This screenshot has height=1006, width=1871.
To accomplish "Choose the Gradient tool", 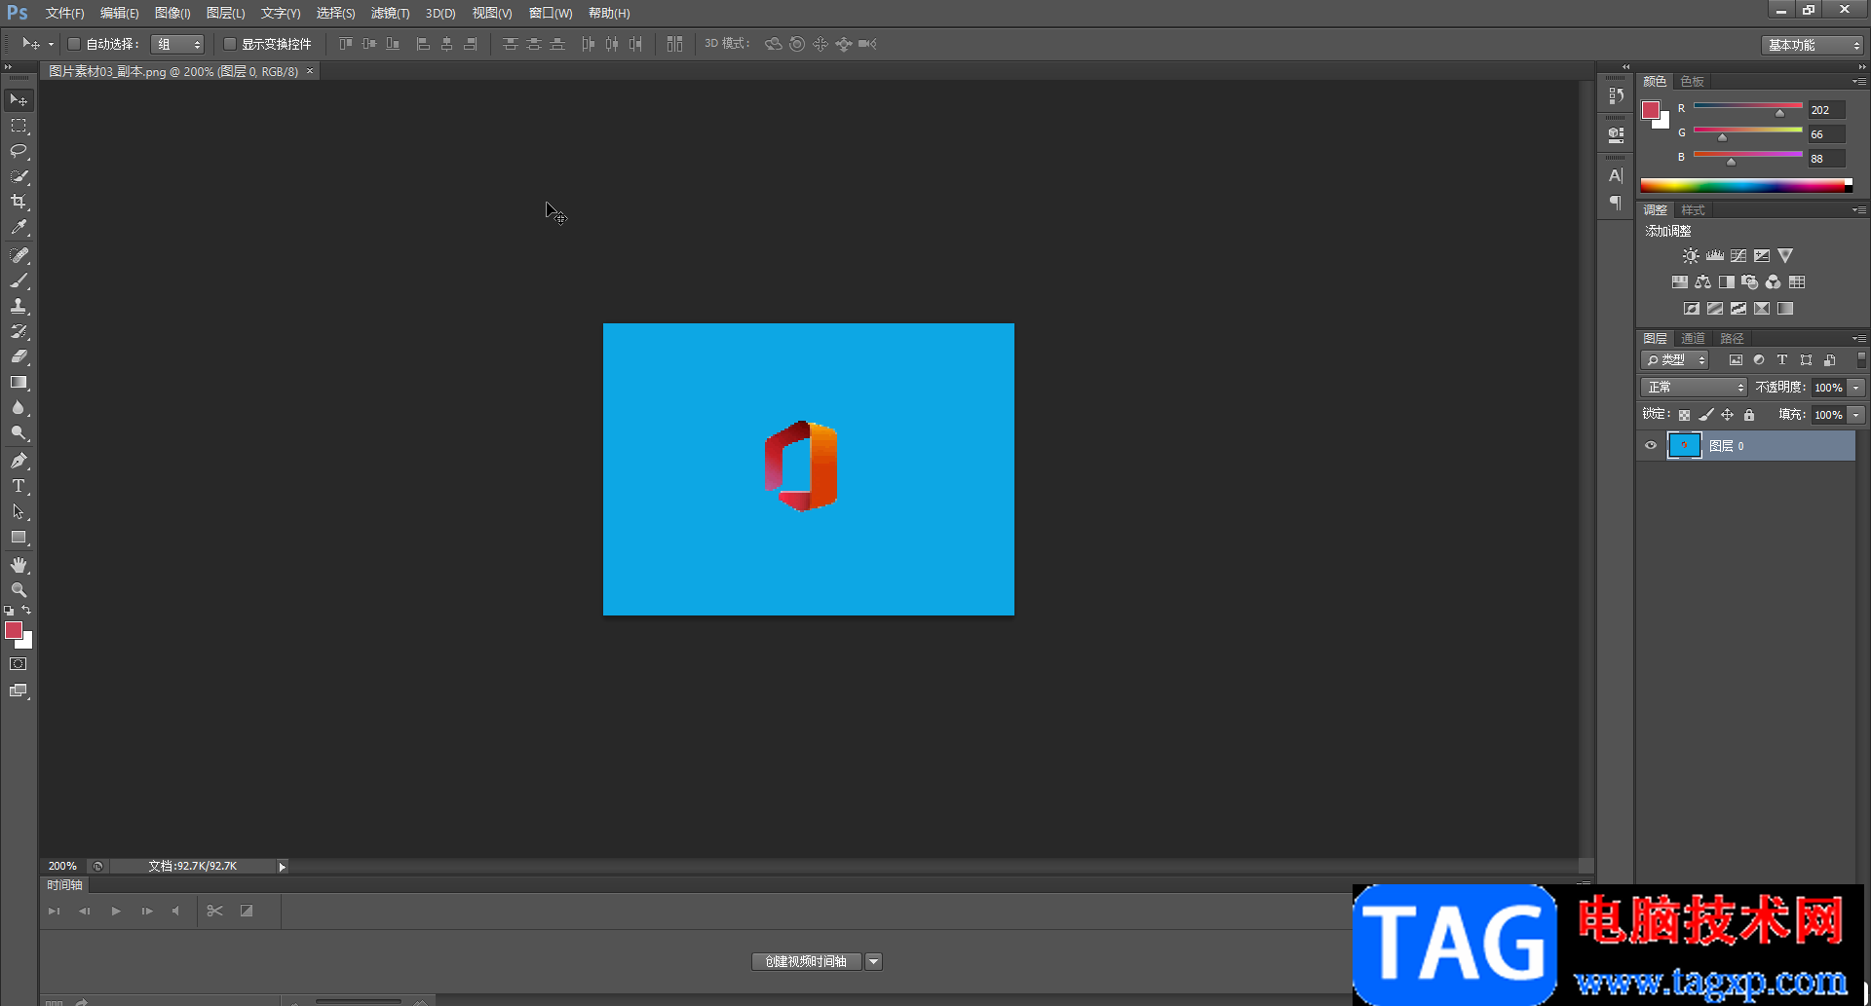I will (19, 383).
